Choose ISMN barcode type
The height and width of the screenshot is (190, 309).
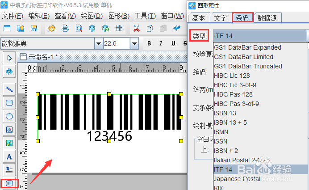(260, 132)
